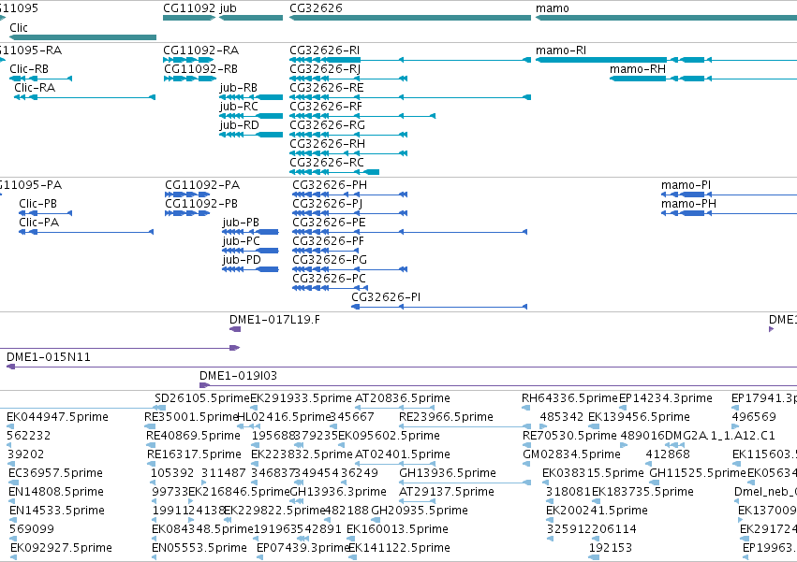Open the Clic-PA protein feature
Viewport: 797px width, 562px height.
(86, 232)
